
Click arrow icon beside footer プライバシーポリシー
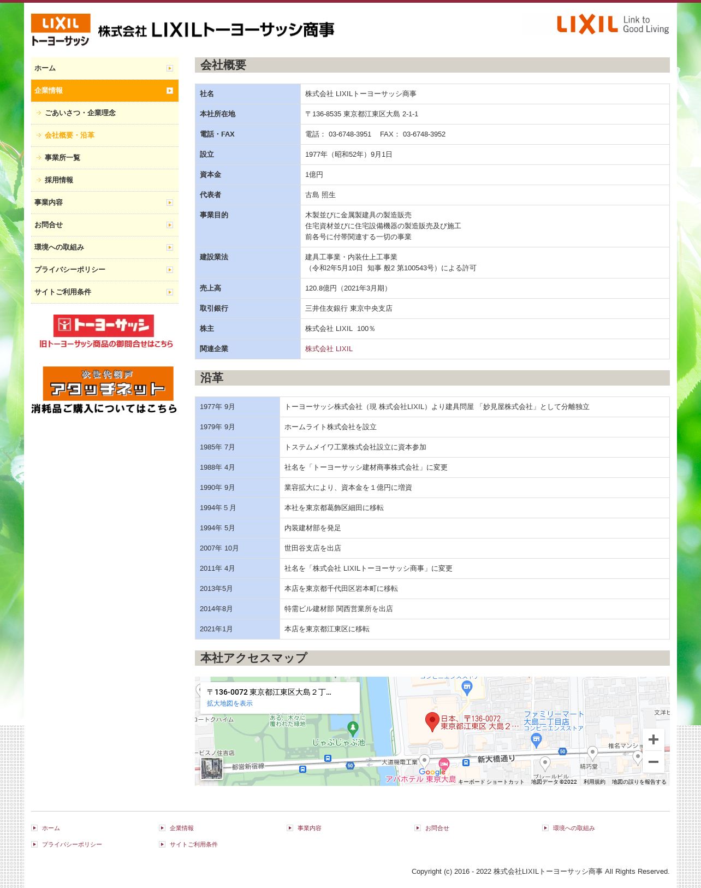pos(34,844)
